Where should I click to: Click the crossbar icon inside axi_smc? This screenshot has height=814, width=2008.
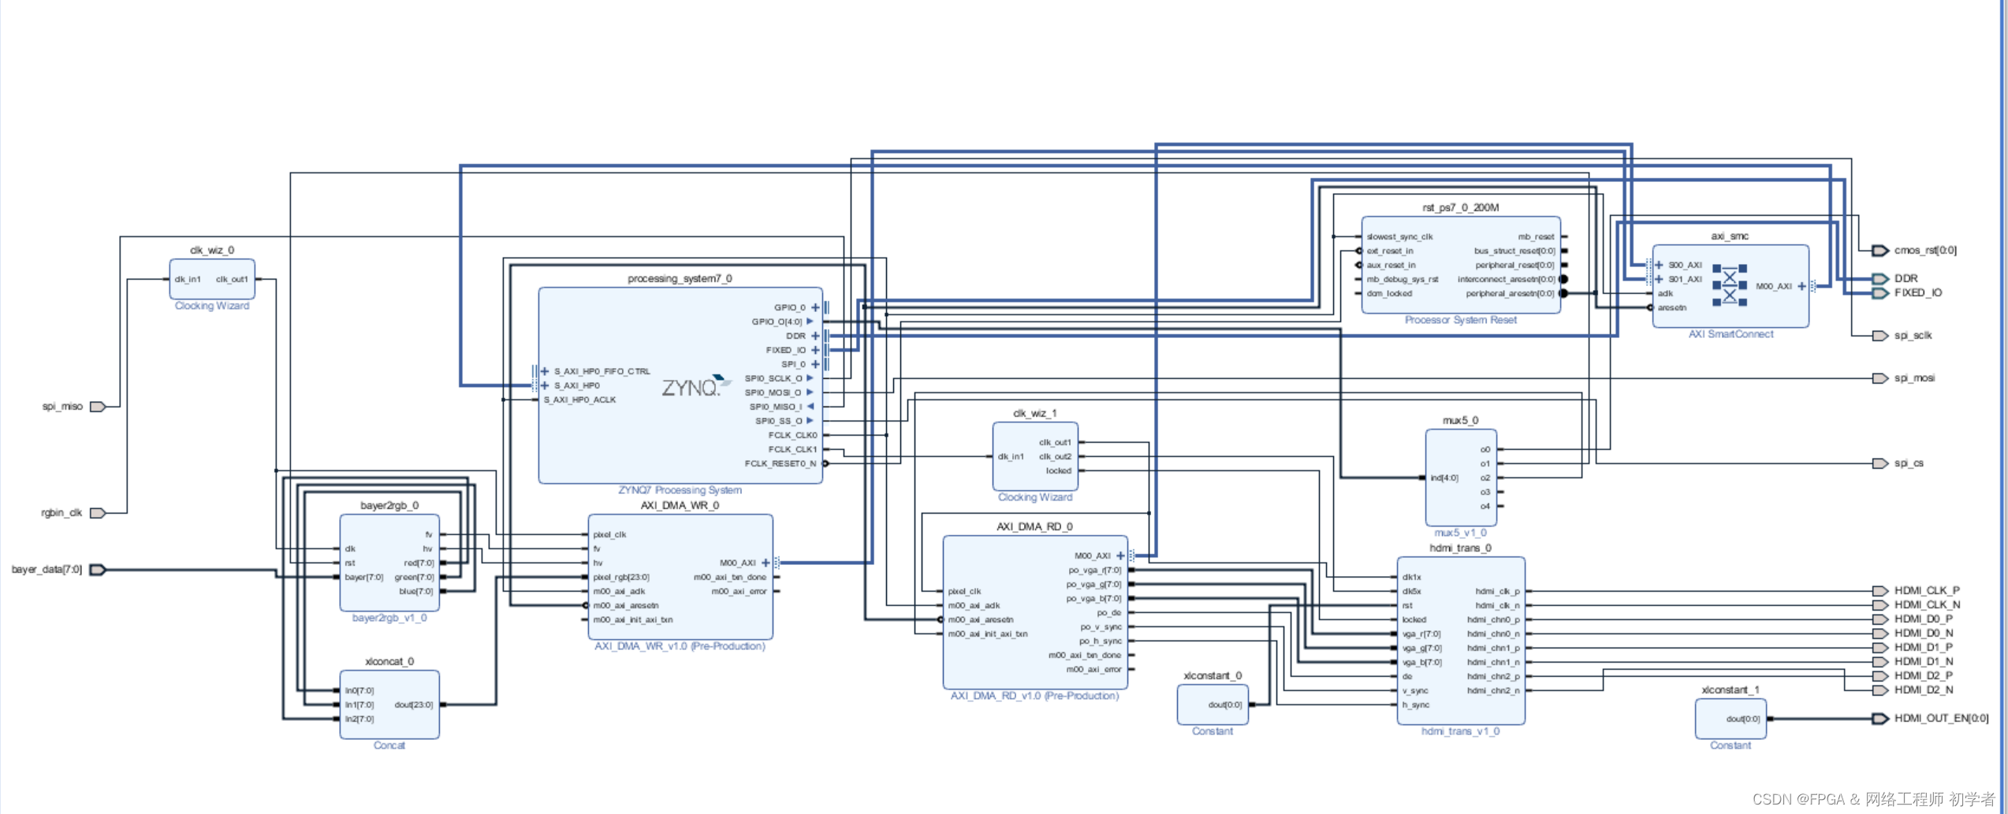(1730, 285)
